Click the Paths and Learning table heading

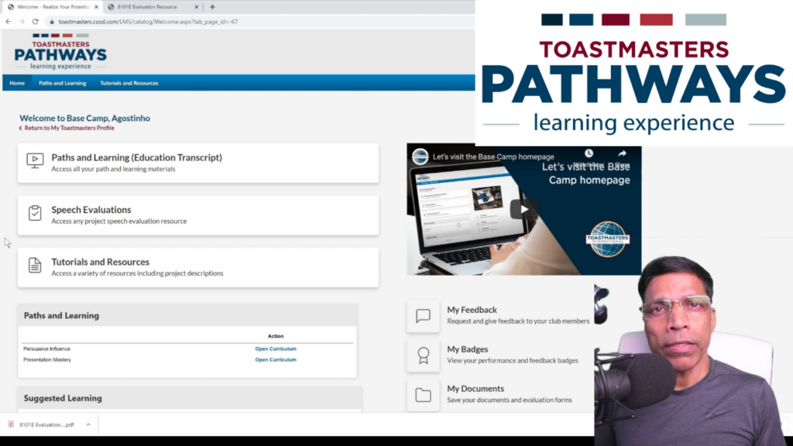tap(61, 316)
